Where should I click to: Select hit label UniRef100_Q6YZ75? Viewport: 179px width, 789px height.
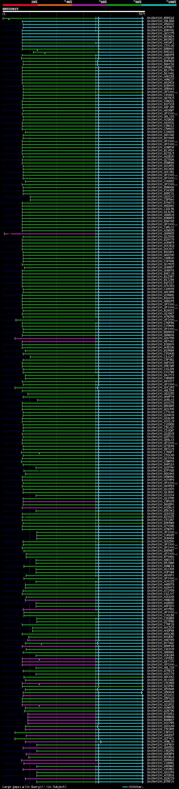pos(161,33)
